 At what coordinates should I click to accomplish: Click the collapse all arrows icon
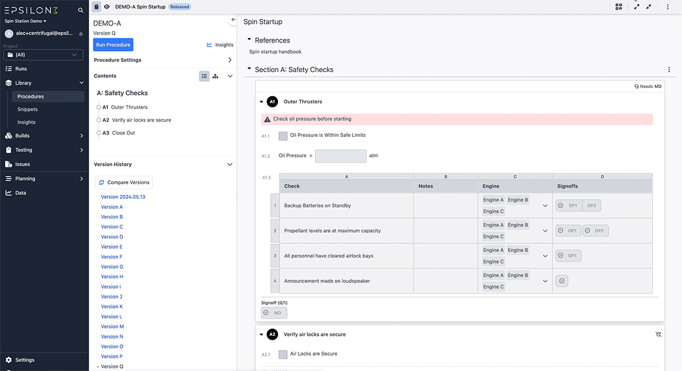[x=649, y=7]
